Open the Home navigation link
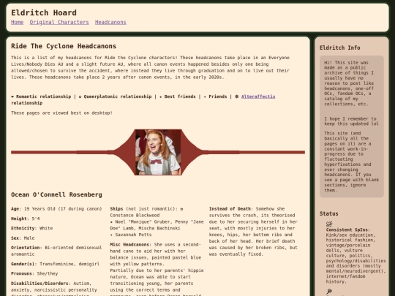Image resolution: width=395 pixels, height=296 pixels. pyautogui.click(x=17, y=22)
